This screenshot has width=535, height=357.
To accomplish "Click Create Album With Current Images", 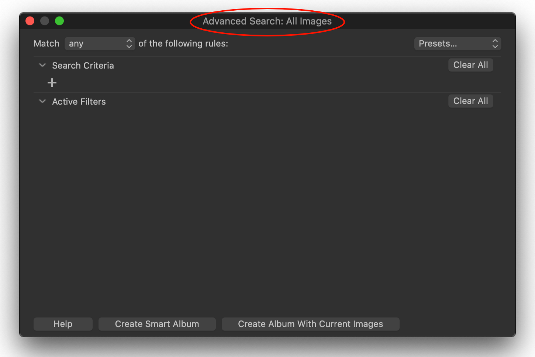I will pyautogui.click(x=310, y=324).
